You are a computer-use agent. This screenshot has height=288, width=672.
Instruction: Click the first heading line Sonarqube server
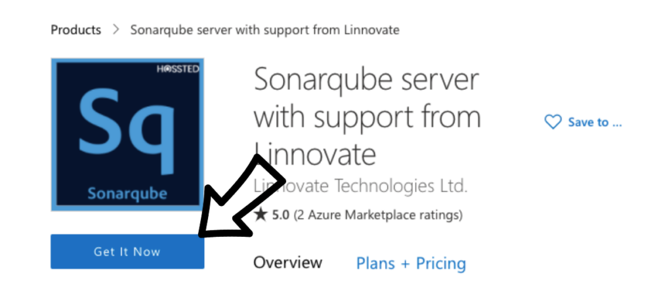(x=366, y=80)
